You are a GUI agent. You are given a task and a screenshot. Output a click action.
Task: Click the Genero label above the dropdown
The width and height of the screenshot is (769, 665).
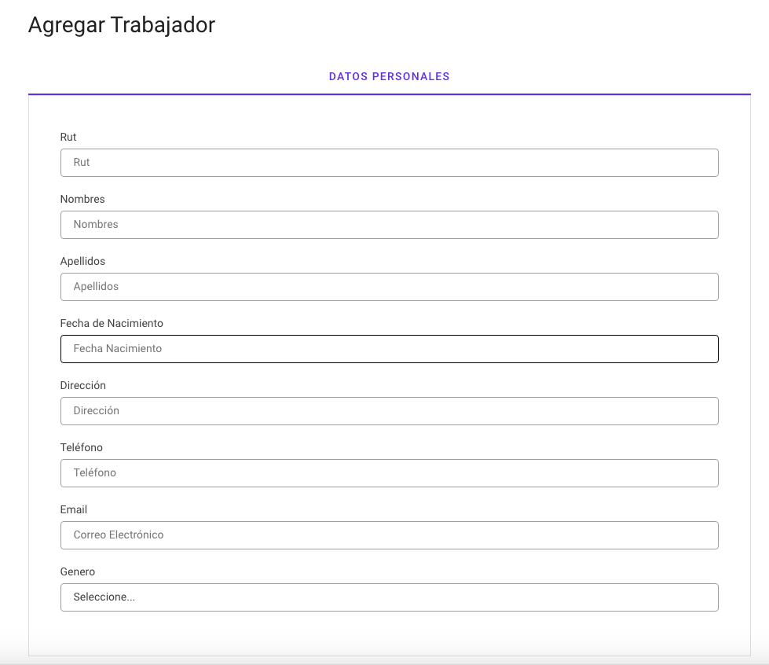[78, 572]
